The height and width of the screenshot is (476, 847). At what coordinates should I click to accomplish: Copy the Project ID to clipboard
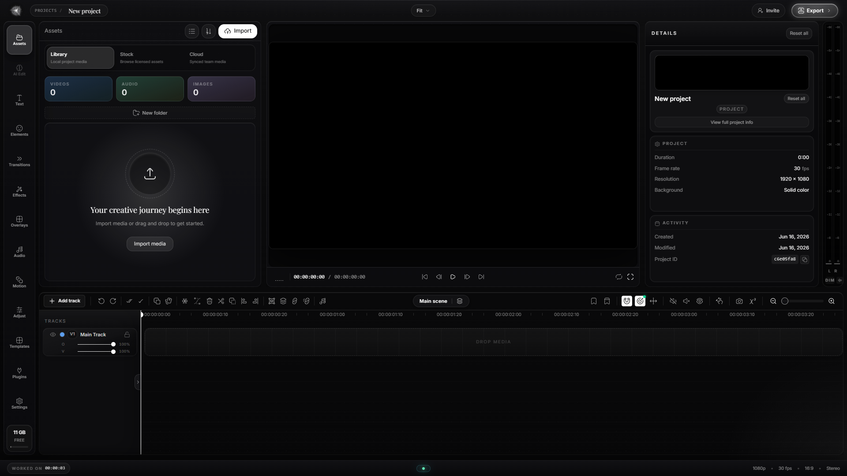pos(805,260)
